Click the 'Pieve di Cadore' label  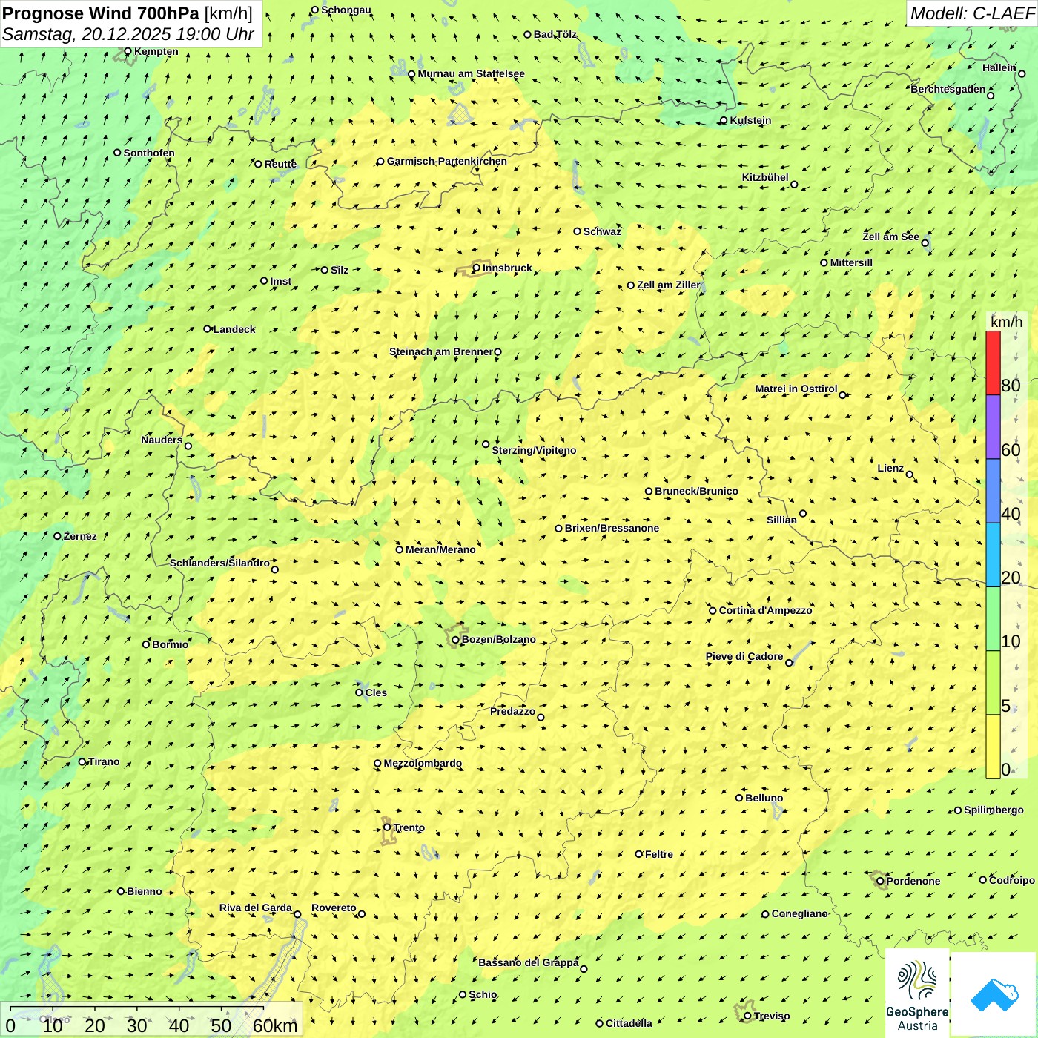click(744, 656)
